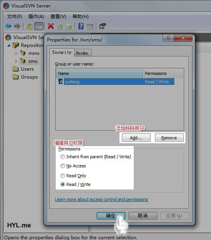
Task: Select the Users tree label
Action: click(x=27, y=69)
